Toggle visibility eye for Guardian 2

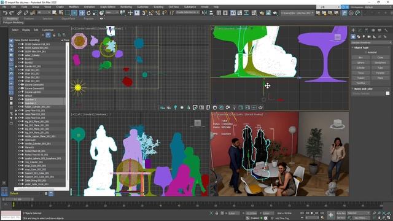(x=19, y=103)
